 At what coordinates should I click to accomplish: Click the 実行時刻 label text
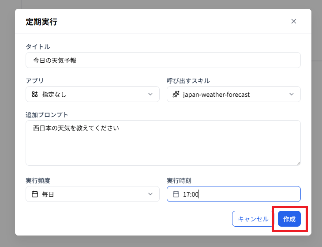pyautogui.click(x=179, y=181)
